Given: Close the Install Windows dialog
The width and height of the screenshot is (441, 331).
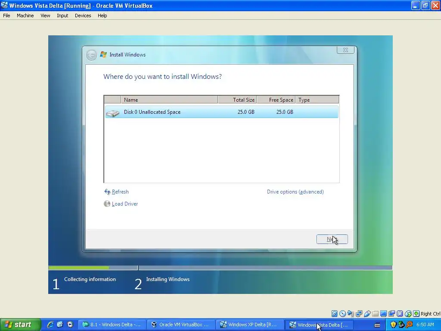Looking at the screenshot, I should [x=345, y=50].
